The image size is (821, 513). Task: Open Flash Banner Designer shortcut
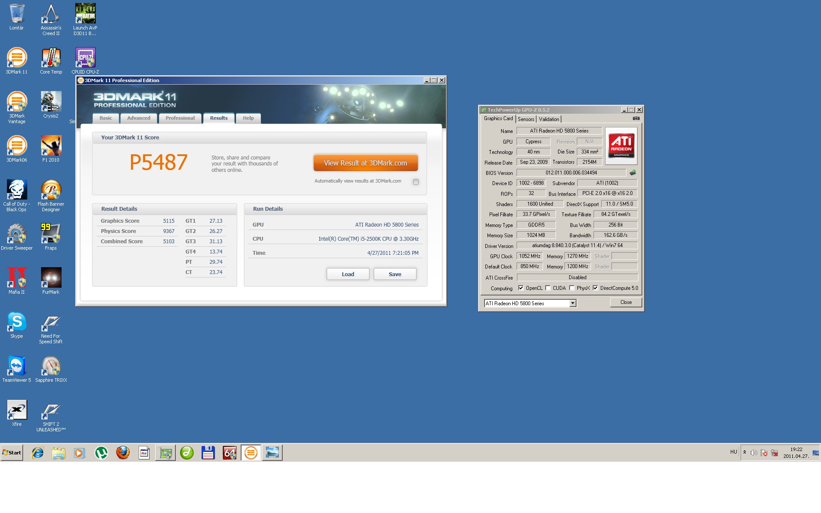(51, 195)
